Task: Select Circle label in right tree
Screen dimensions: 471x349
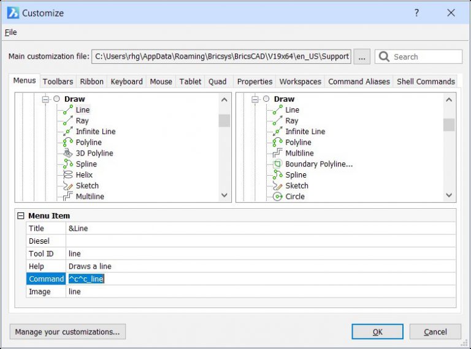Action: pos(295,197)
